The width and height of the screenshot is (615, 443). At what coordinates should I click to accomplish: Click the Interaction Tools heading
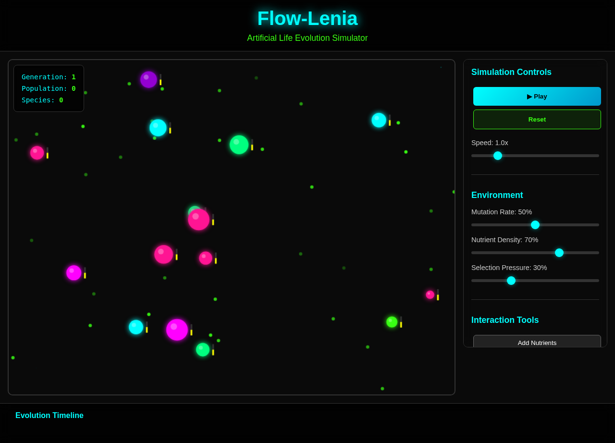point(505,320)
